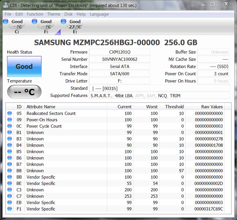This screenshot has width=237, height=220.
Task: Click the Power On Count 3 count field
Action: tap(214, 74)
